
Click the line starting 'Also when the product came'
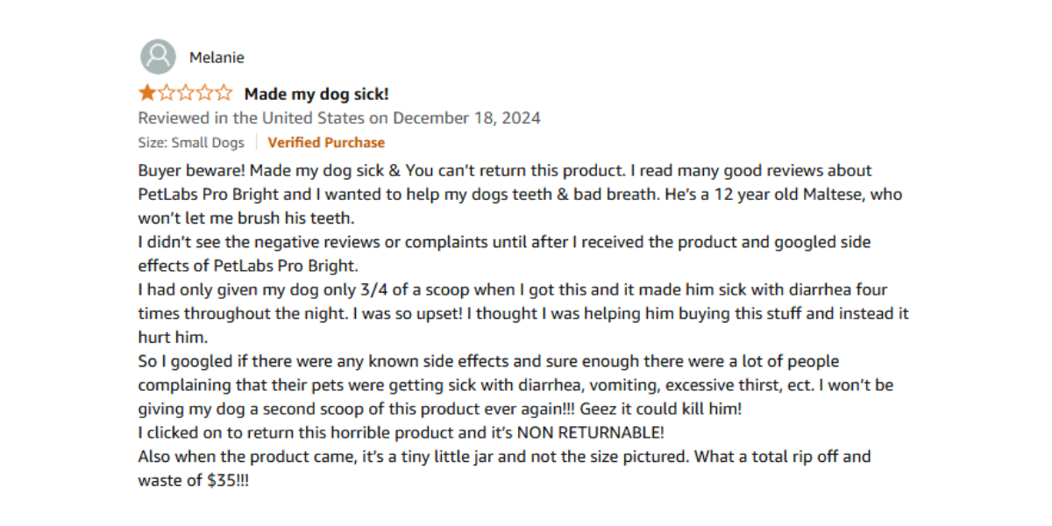504,457
